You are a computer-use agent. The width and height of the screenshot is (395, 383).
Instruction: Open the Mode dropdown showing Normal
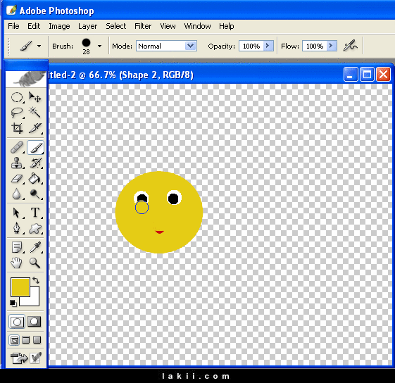click(x=166, y=46)
